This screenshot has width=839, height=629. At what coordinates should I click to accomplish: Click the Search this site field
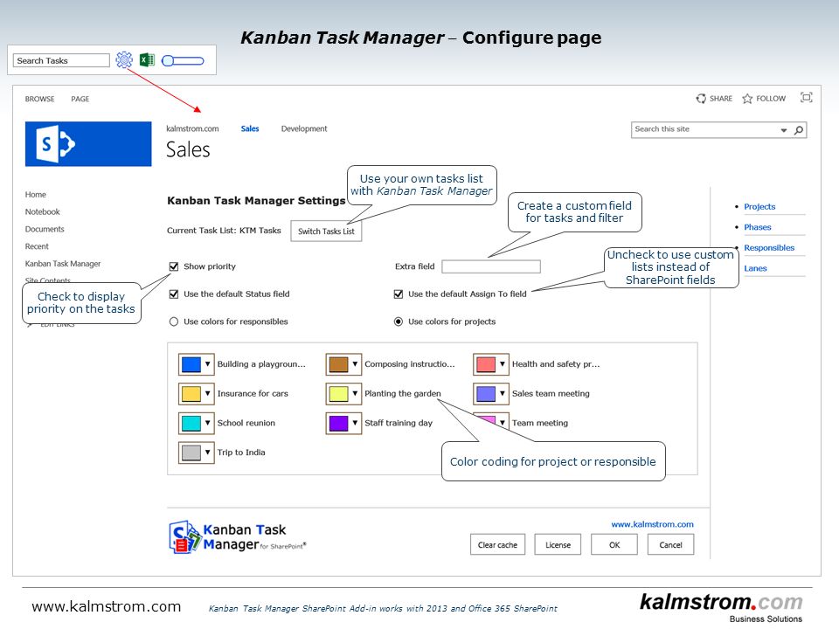click(x=704, y=129)
